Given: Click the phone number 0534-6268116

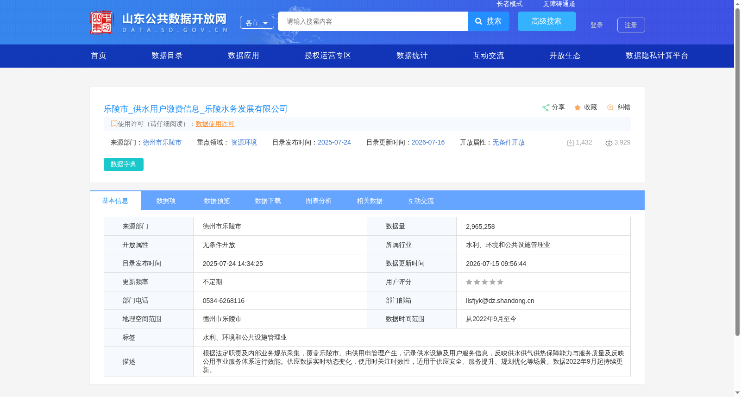Looking at the screenshot, I should tap(224, 301).
